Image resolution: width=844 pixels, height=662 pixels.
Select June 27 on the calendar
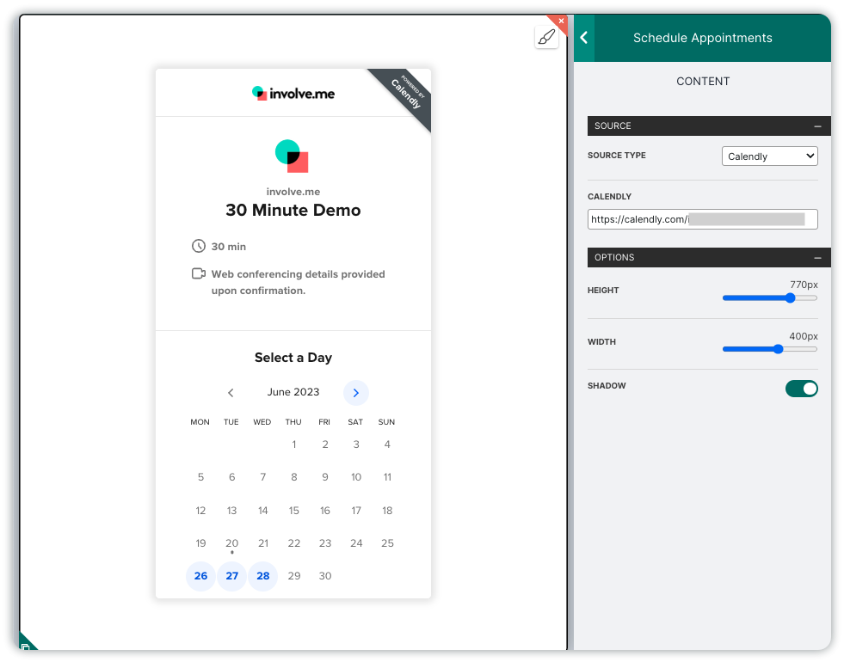(231, 576)
